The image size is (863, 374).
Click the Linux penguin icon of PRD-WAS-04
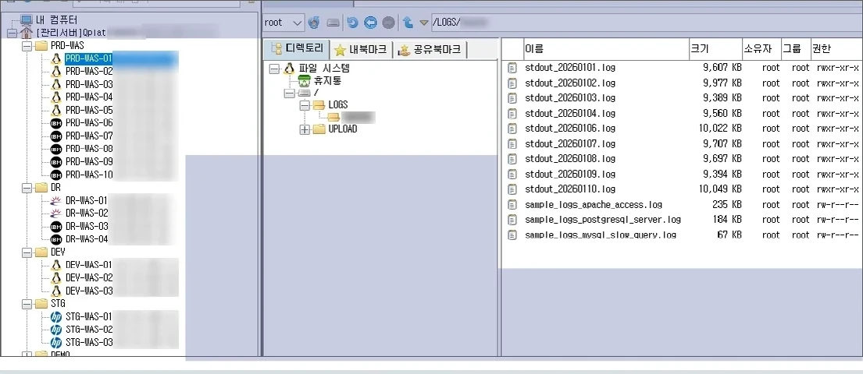coord(55,97)
